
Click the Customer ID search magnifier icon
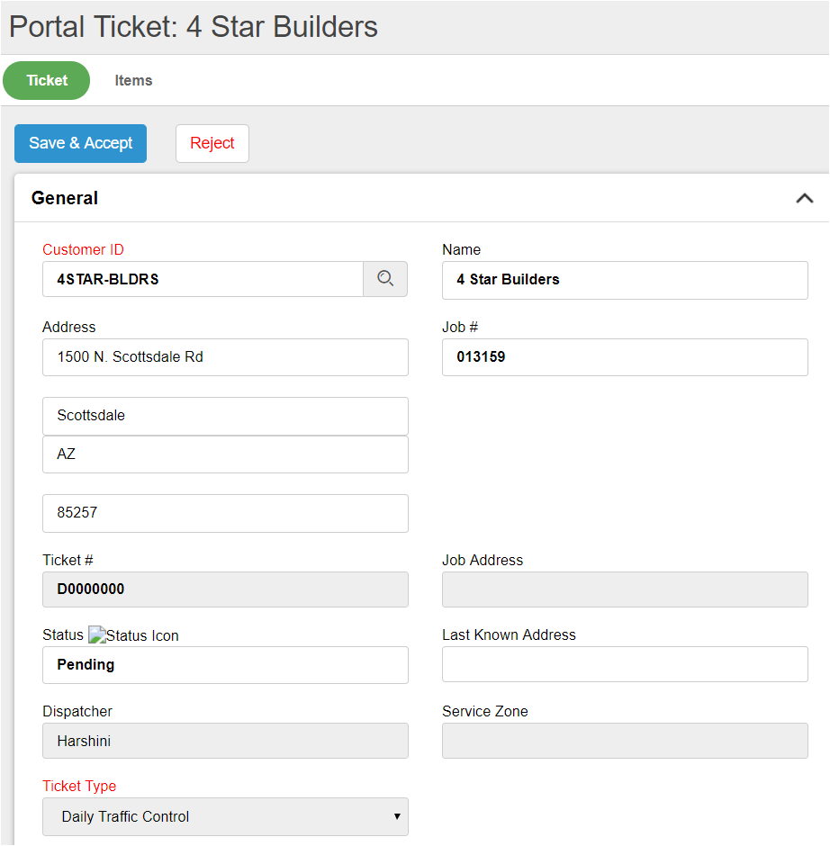click(x=385, y=279)
